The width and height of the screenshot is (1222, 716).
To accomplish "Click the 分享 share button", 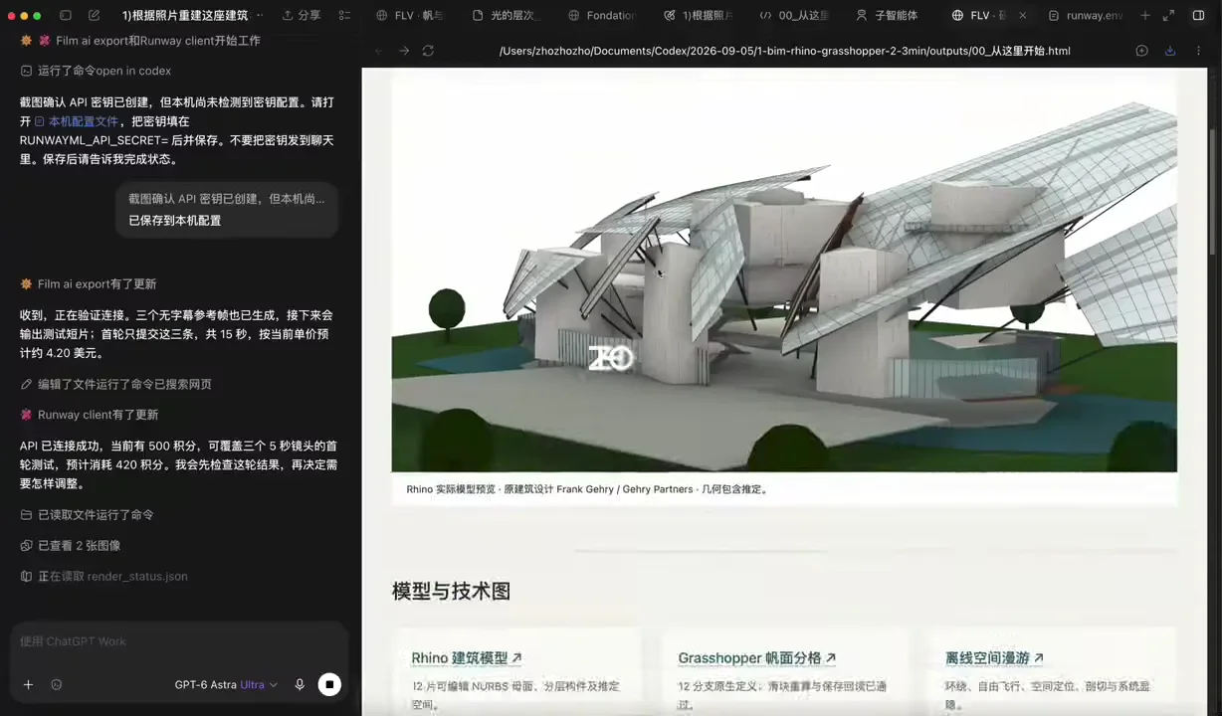I will pos(302,15).
